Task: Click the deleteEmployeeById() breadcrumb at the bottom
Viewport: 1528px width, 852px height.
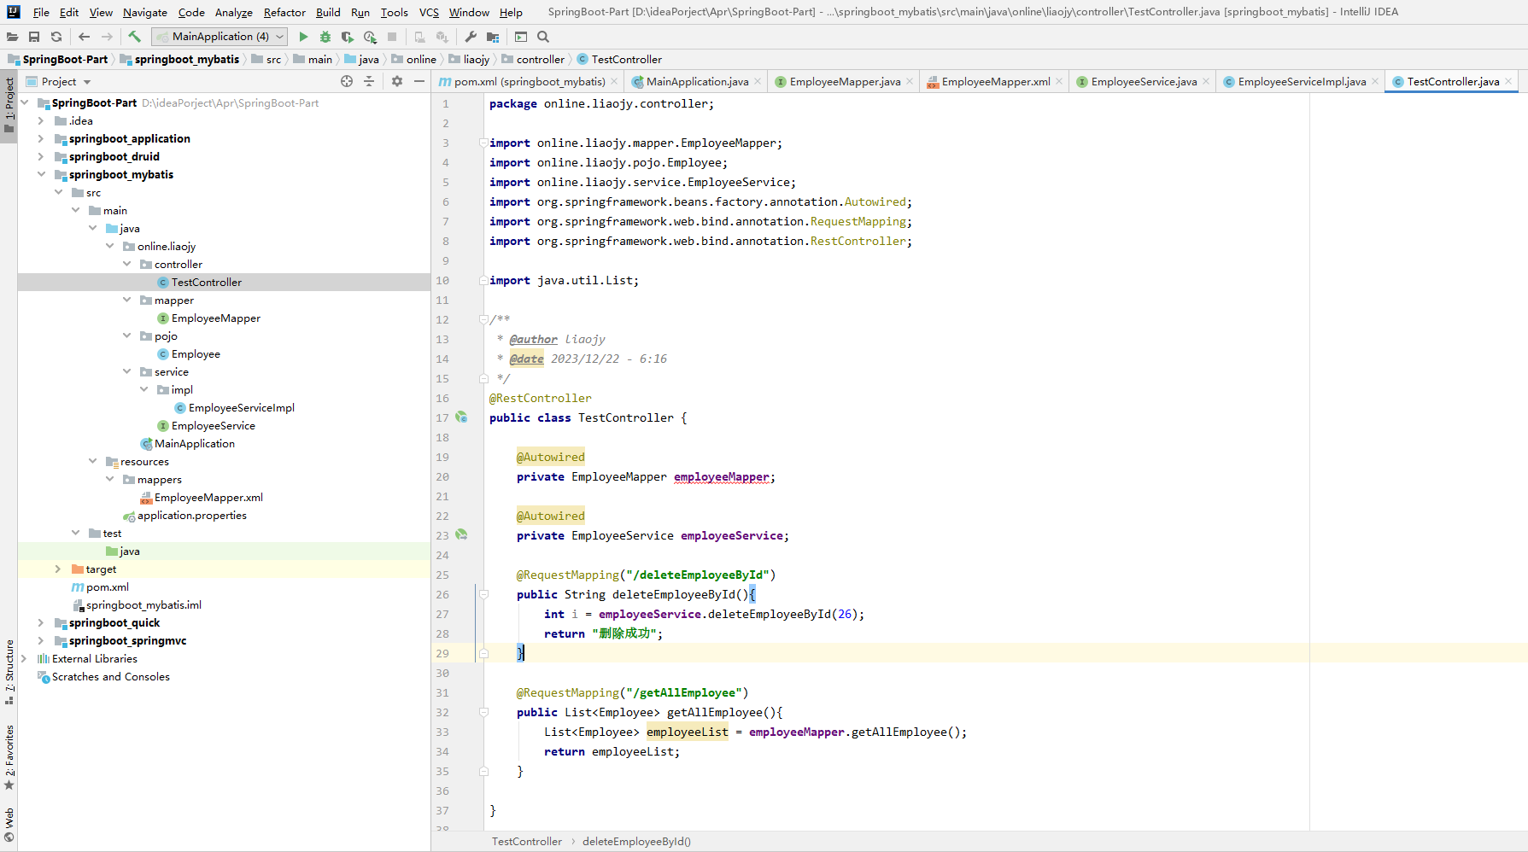Action: [x=636, y=841]
